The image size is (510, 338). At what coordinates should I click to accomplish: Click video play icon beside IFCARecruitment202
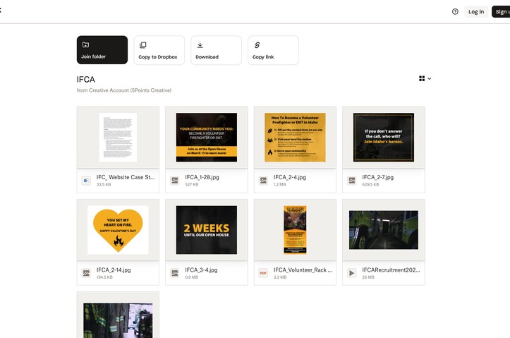pos(351,273)
